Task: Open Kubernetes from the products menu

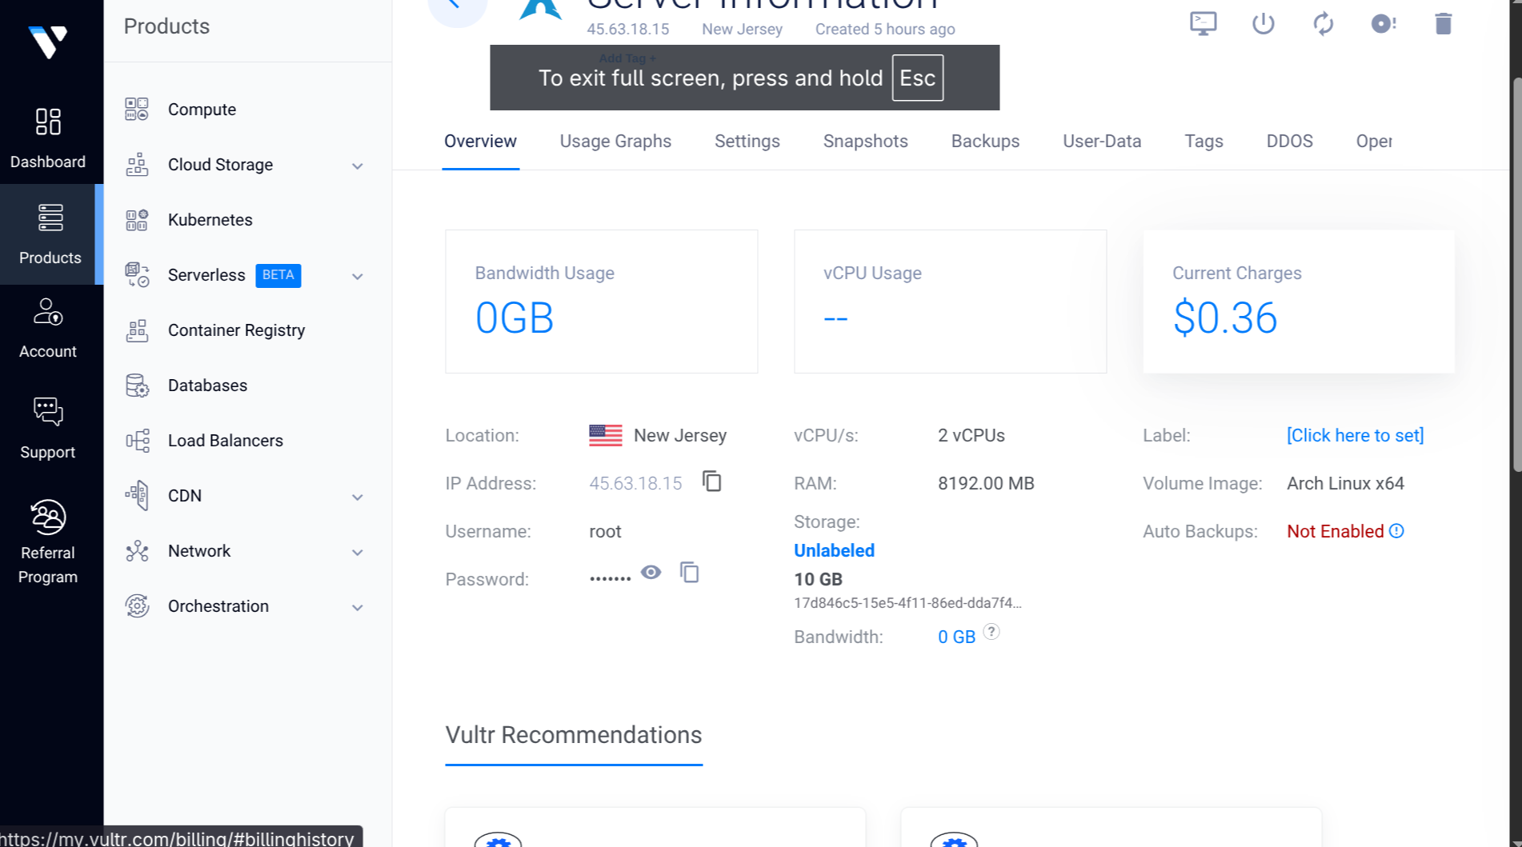Action: 210,220
